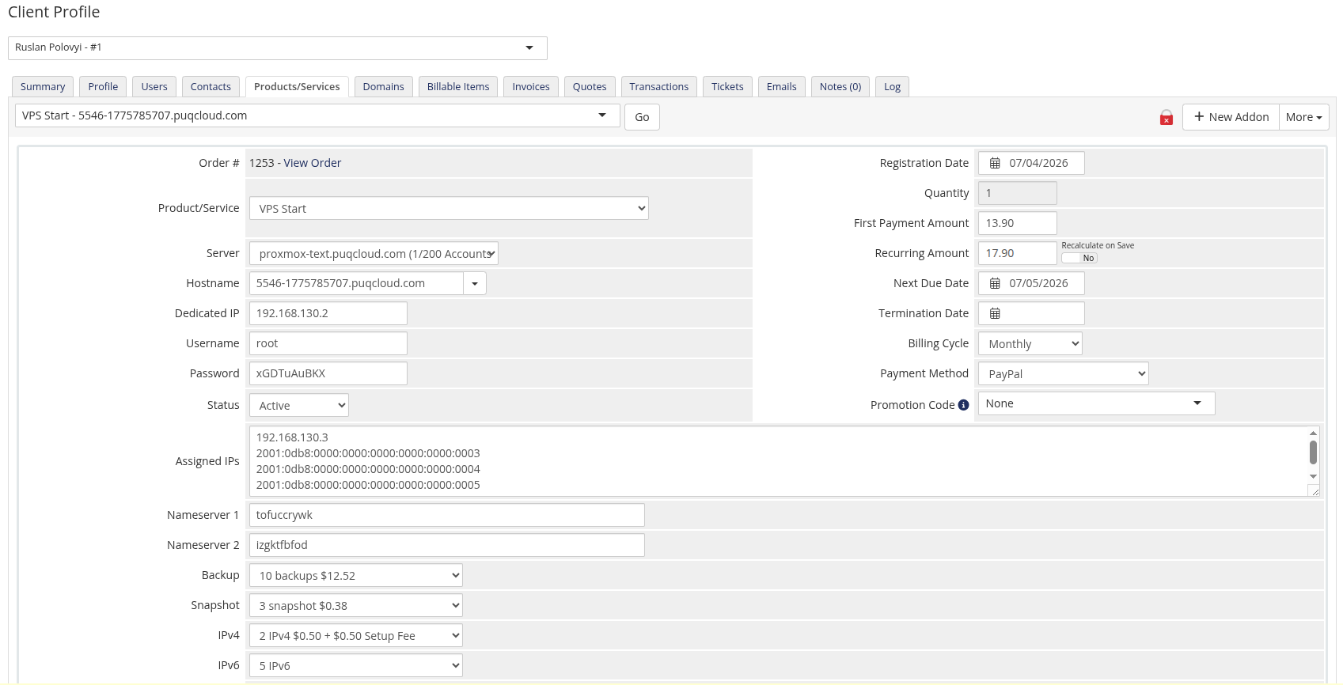Toggle the Recalculate on Save switch
This screenshot has width=1343, height=685.
pyautogui.click(x=1079, y=258)
